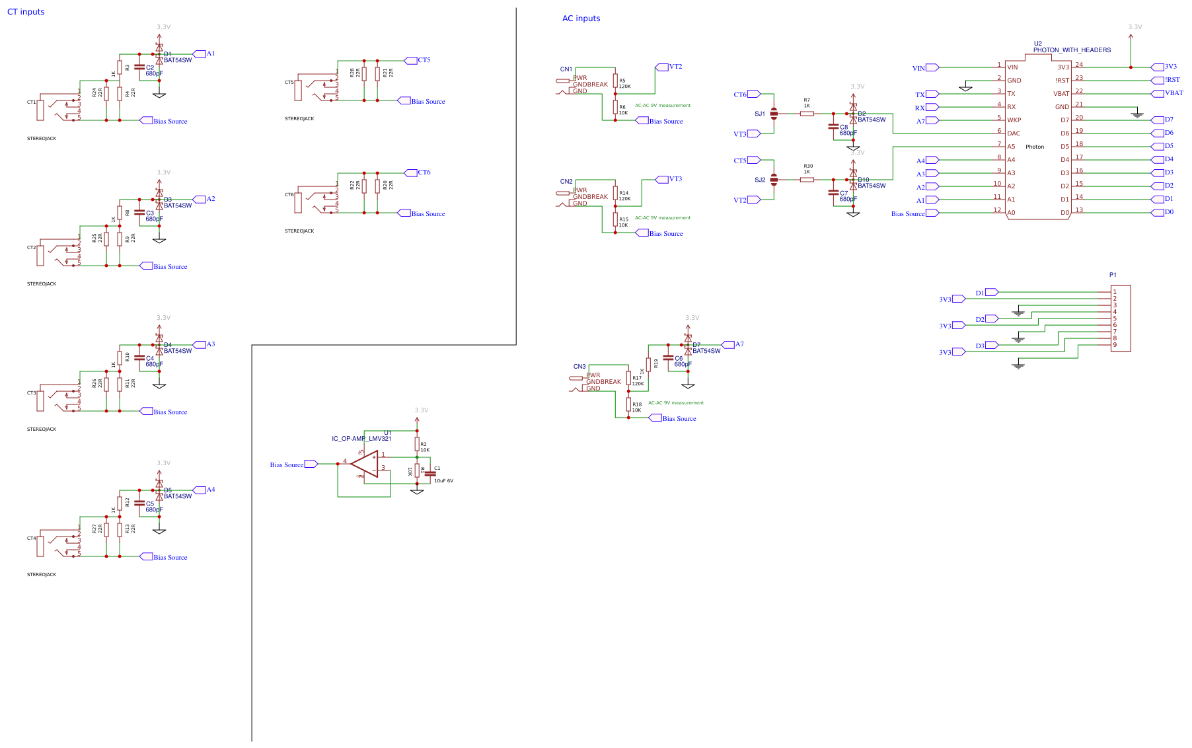
Task: Select the C2 680pF capacitor symbol
Action: coord(140,68)
